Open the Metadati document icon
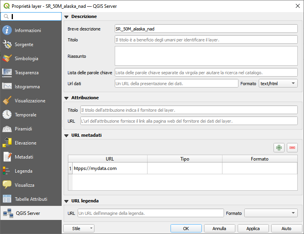This screenshot has width=304, height=234. (x=7, y=157)
